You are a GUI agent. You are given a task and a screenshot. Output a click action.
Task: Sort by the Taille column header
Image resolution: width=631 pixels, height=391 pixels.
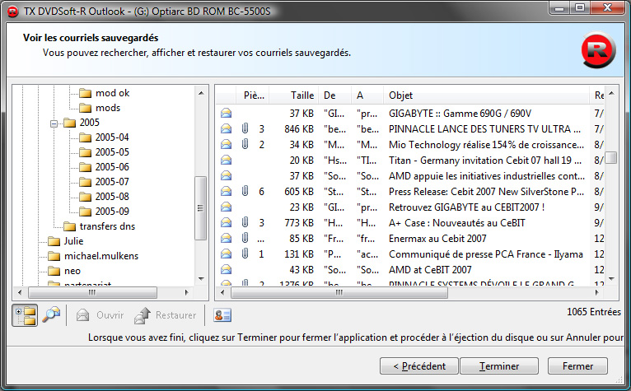[x=294, y=95]
